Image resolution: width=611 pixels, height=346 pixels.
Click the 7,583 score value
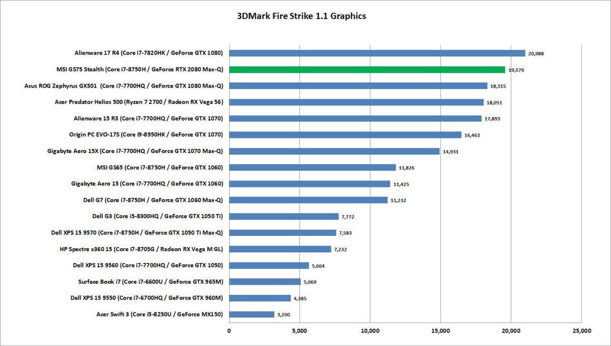coord(346,233)
